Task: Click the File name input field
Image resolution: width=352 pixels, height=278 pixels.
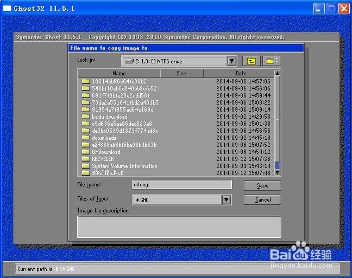Action: pos(182,185)
